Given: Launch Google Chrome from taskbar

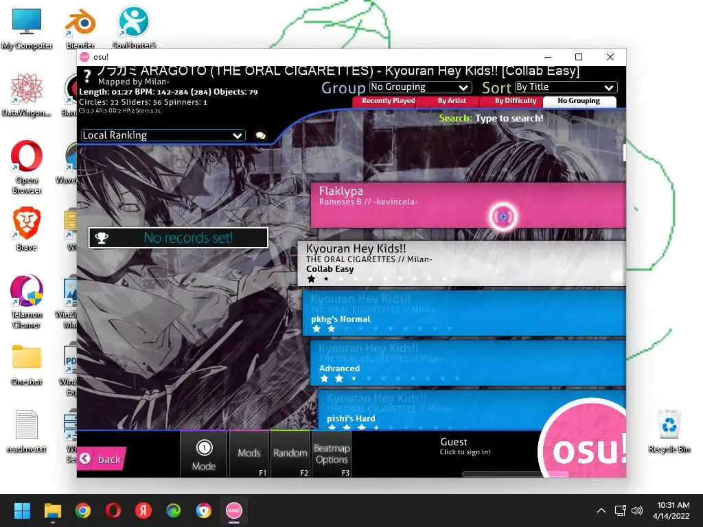Looking at the screenshot, I should click(83, 511).
